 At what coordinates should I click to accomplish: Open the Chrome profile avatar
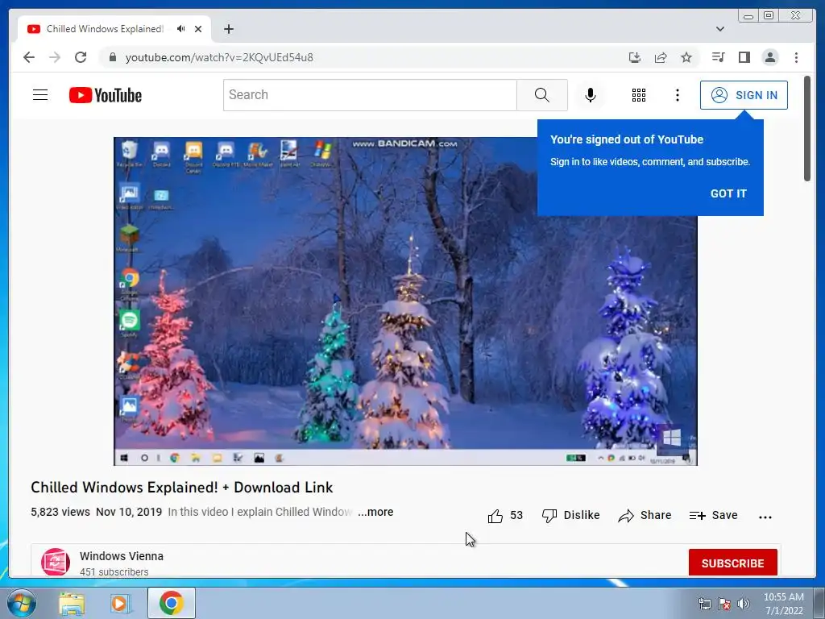coord(770,57)
